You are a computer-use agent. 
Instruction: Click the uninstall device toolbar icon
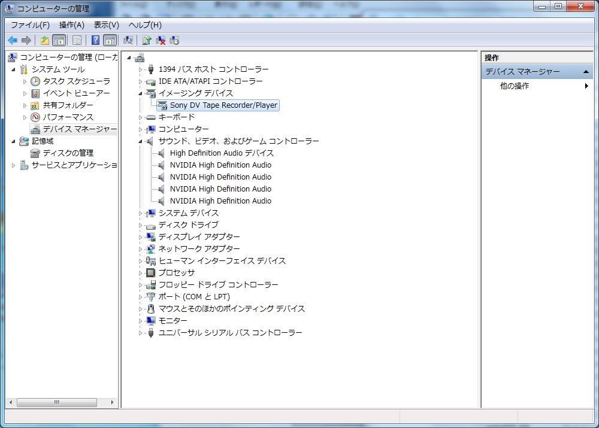coord(161,40)
